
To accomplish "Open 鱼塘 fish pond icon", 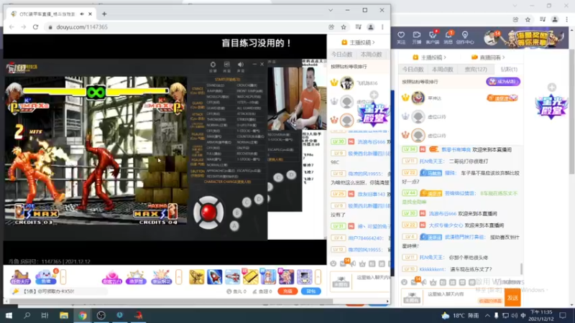I will 46,277.
